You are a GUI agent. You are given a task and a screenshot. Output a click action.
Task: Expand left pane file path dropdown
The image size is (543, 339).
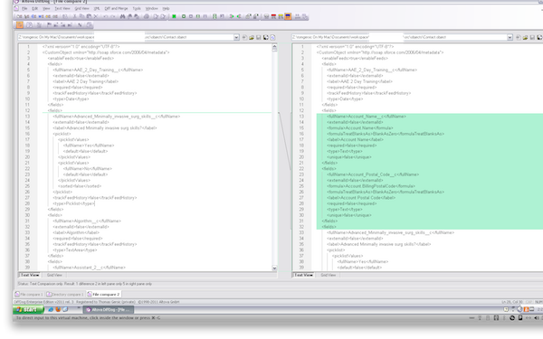click(x=236, y=37)
